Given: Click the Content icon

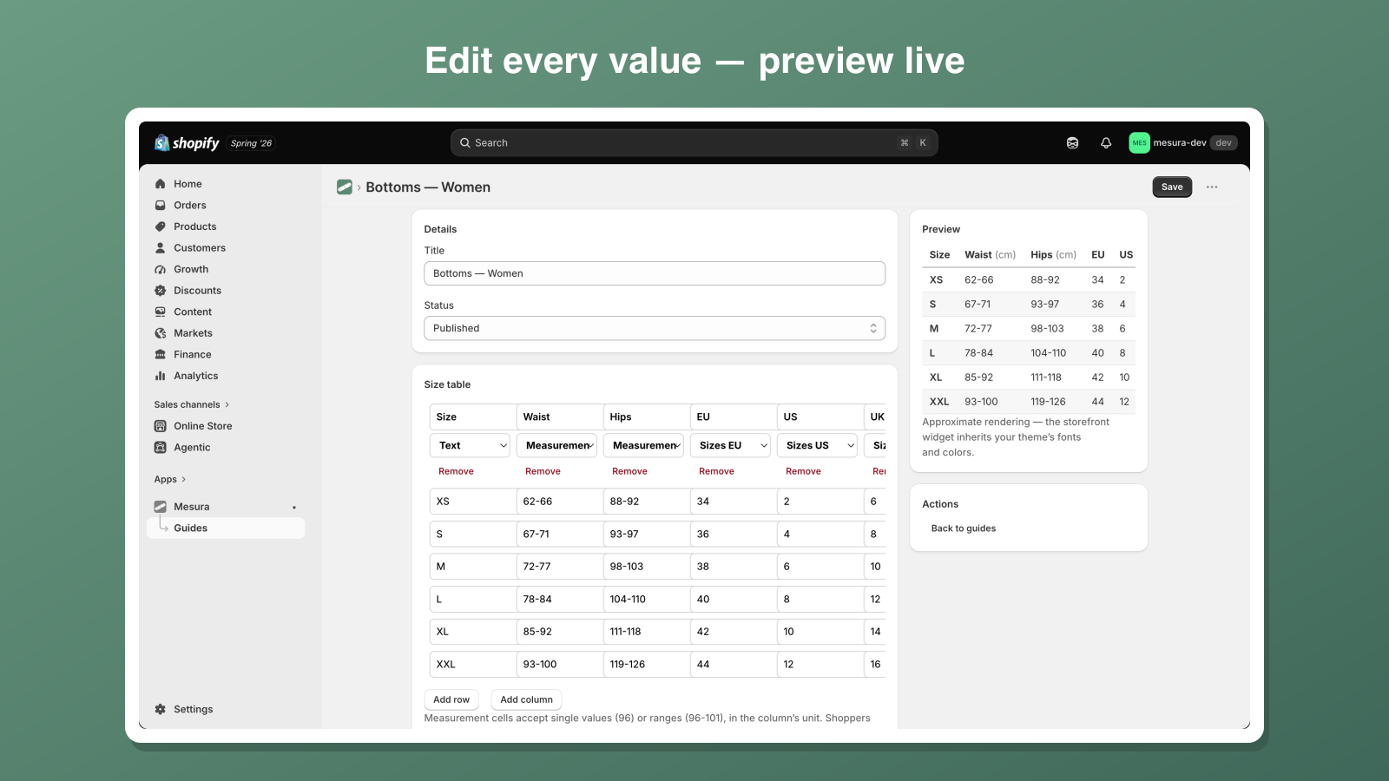Looking at the screenshot, I should [160, 312].
